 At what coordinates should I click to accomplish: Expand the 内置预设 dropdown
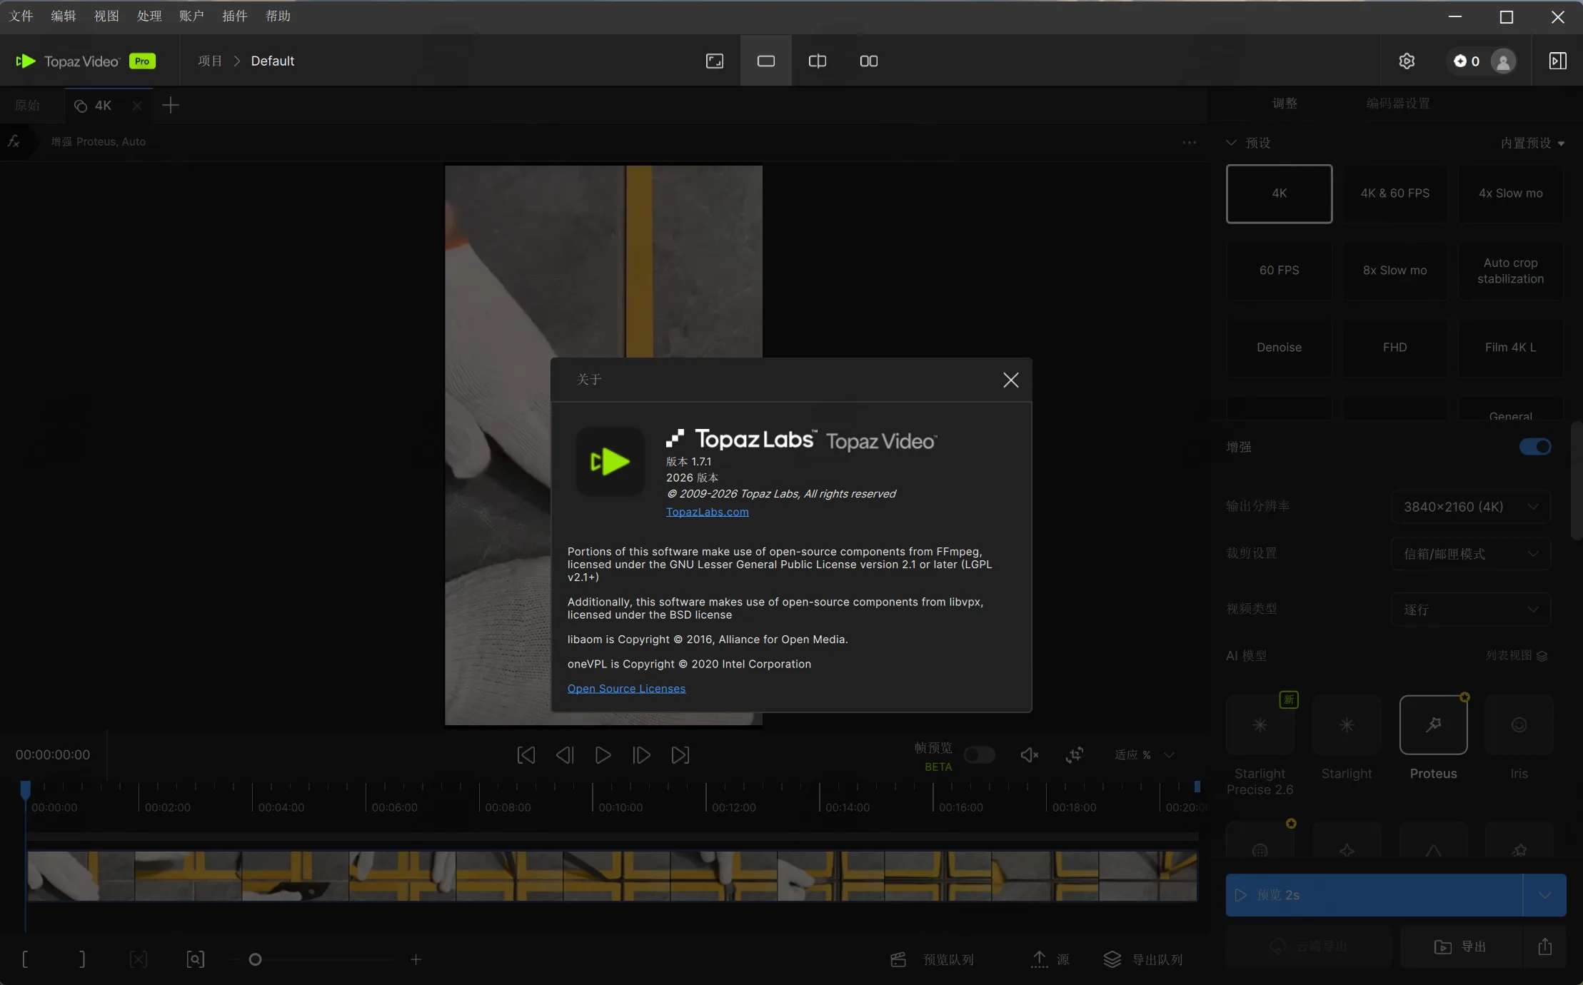[1532, 143]
